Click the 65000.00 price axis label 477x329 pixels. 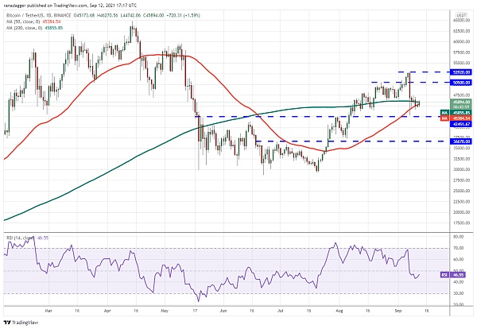click(x=461, y=21)
